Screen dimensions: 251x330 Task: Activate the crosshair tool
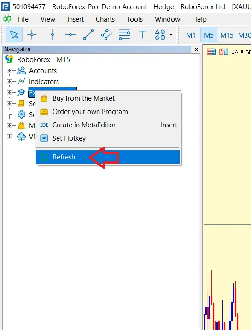click(x=32, y=34)
